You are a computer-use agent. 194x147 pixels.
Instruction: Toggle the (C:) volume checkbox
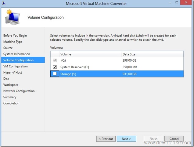55,60
